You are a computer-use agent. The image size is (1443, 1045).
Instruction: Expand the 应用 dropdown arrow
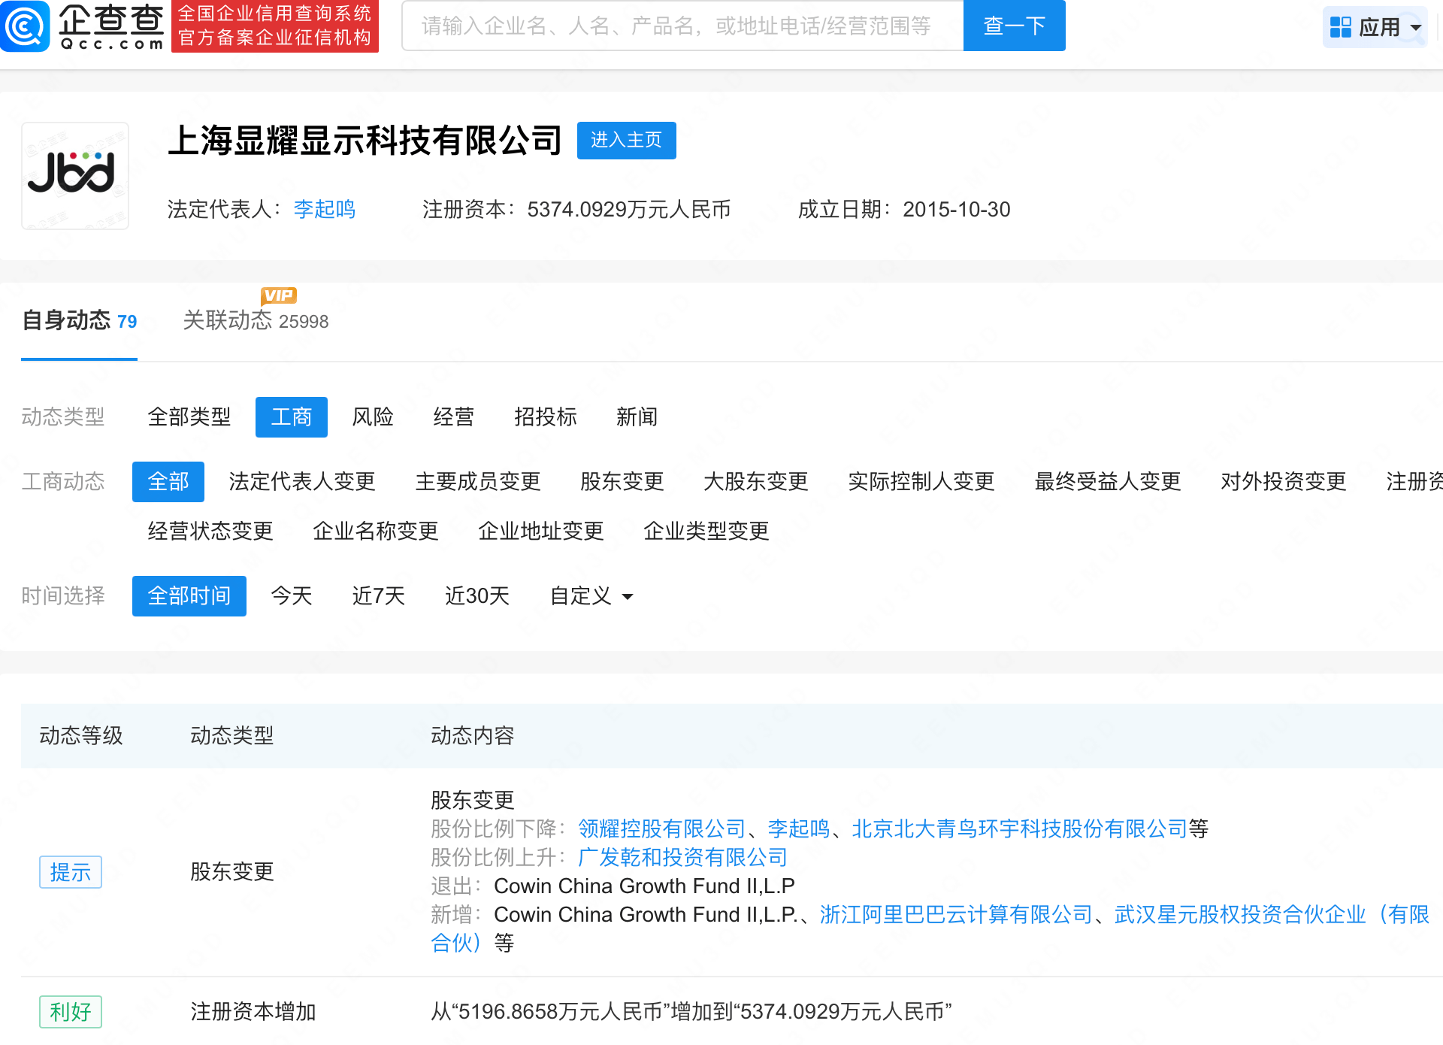(1416, 28)
